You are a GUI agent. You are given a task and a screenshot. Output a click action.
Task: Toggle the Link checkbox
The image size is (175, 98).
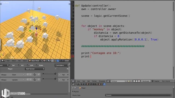pos(28,65)
